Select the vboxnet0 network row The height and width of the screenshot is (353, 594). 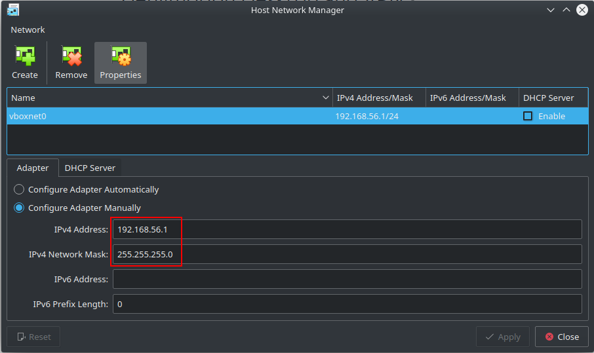pyautogui.click(x=298, y=116)
